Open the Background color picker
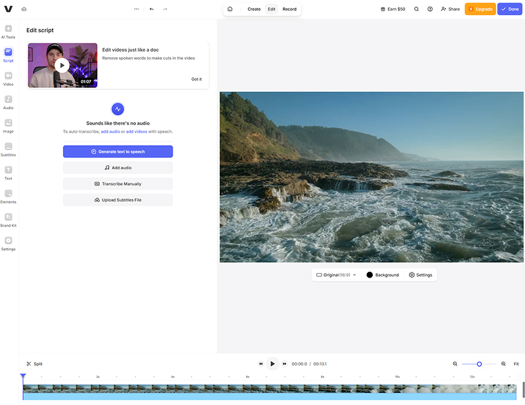525x405 pixels. pyautogui.click(x=383, y=274)
